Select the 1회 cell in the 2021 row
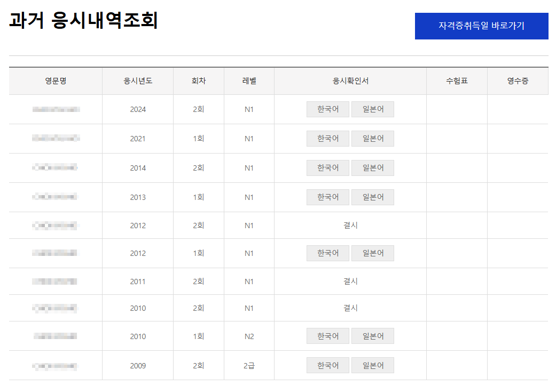The width and height of the screenshot is (556, 386). (x=199, y=139)
